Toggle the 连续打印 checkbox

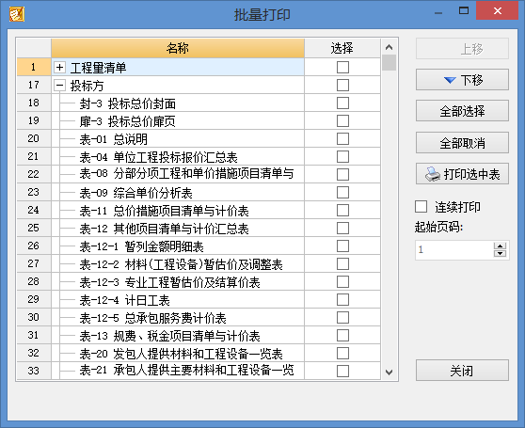tap(421, 206)
